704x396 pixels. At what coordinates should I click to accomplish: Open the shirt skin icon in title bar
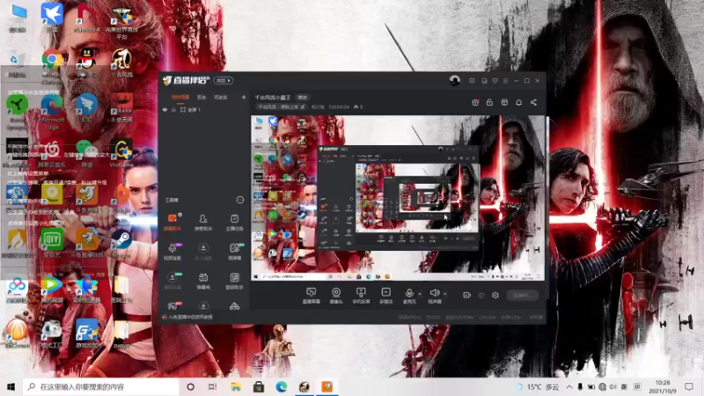point(495,81)
